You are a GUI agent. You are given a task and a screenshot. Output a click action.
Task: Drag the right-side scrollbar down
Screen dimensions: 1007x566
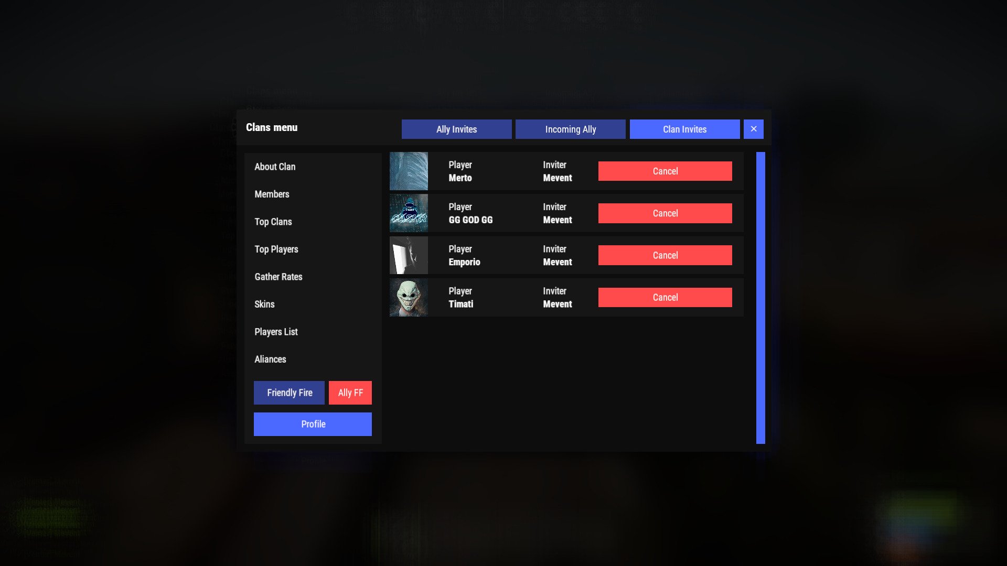[x=759, y=297]
